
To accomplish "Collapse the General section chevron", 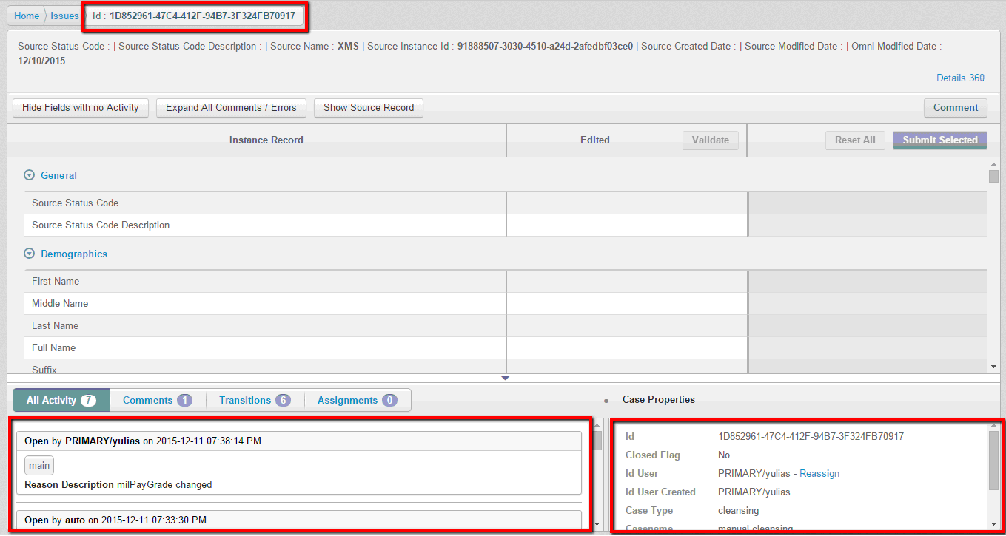I will tap(30, 176).
